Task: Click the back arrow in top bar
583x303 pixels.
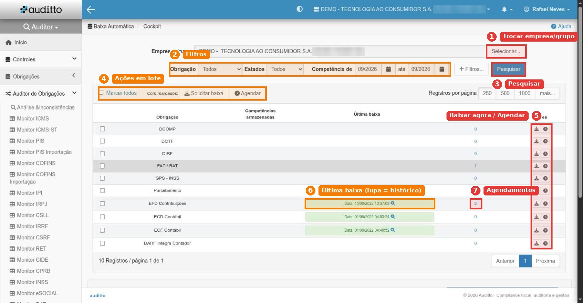Action: tap(91, 10)
